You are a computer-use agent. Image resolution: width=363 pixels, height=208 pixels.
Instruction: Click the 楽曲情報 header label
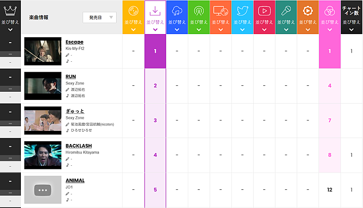click(39, 17)
